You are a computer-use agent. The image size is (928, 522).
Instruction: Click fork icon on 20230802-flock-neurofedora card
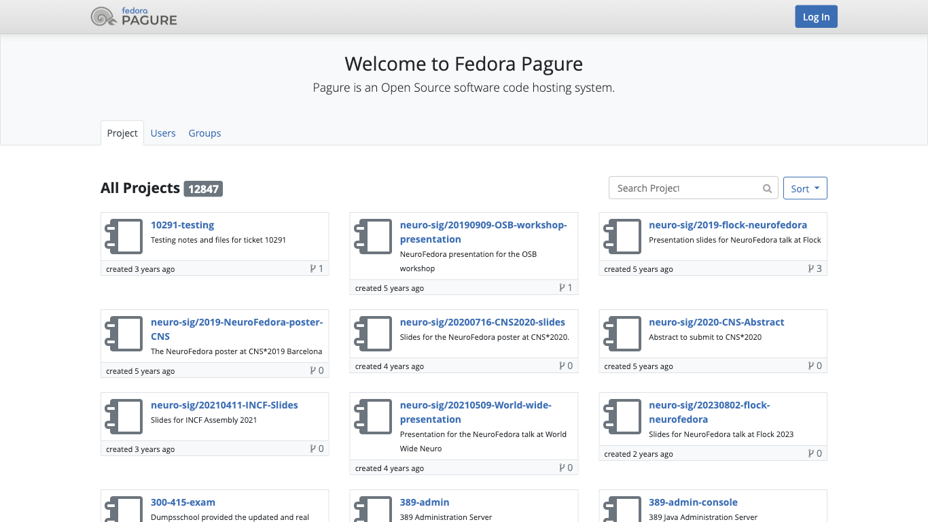811,453
